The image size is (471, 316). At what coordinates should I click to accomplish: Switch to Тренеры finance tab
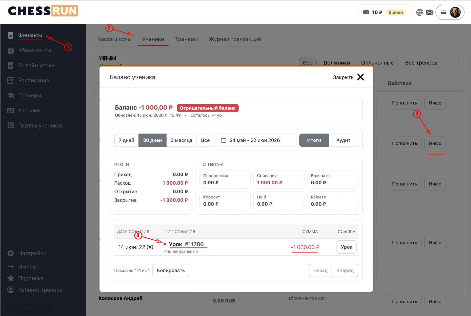186,39
